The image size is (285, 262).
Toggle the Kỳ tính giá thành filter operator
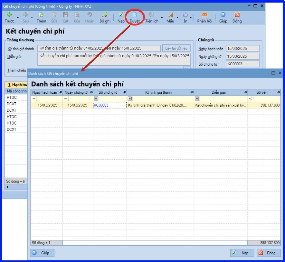129,99
